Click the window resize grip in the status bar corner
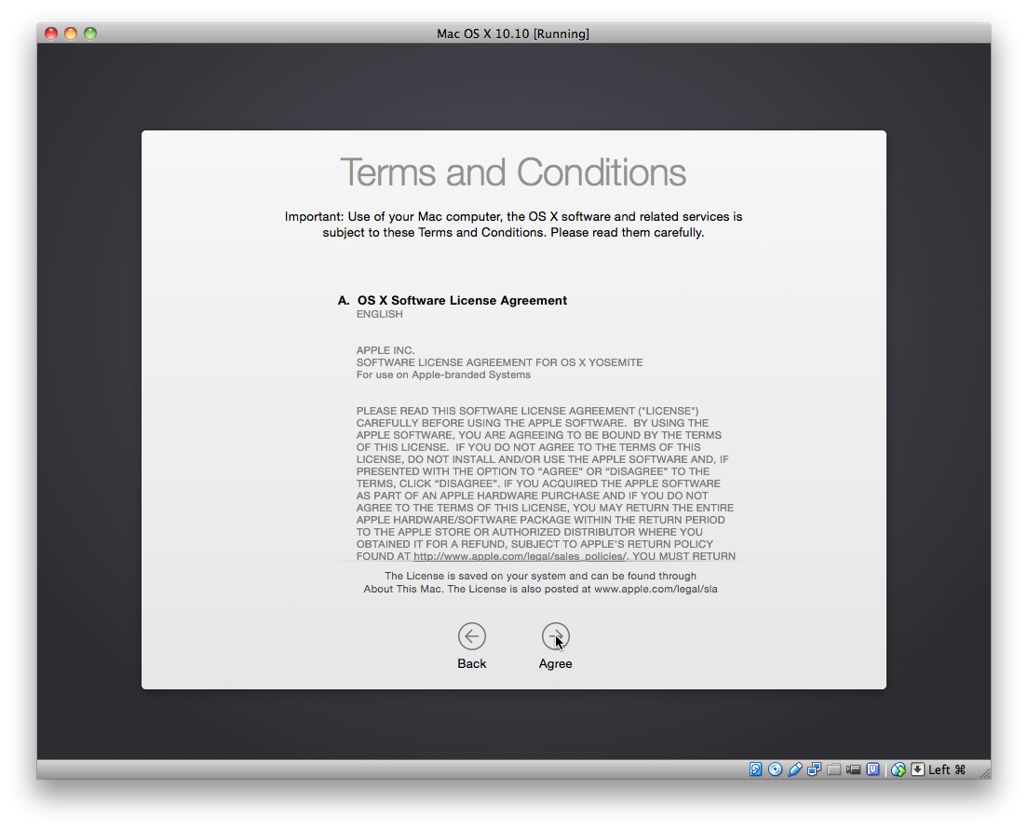1028x830 pixels. coord(985,773)
